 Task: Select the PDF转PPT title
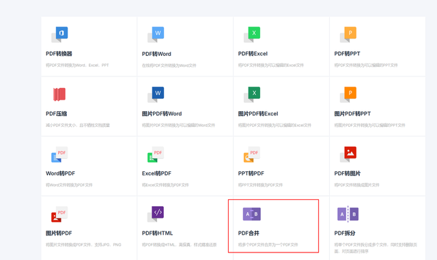tap(347, 53)
